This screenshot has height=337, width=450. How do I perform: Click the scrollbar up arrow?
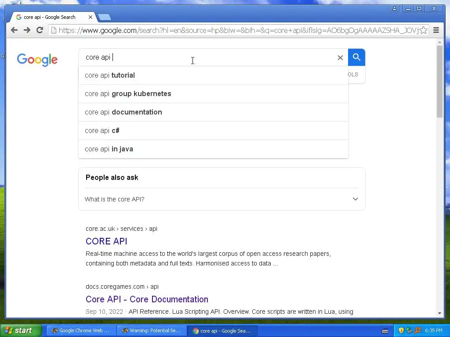pyautogui.click(x=439, y=42)
